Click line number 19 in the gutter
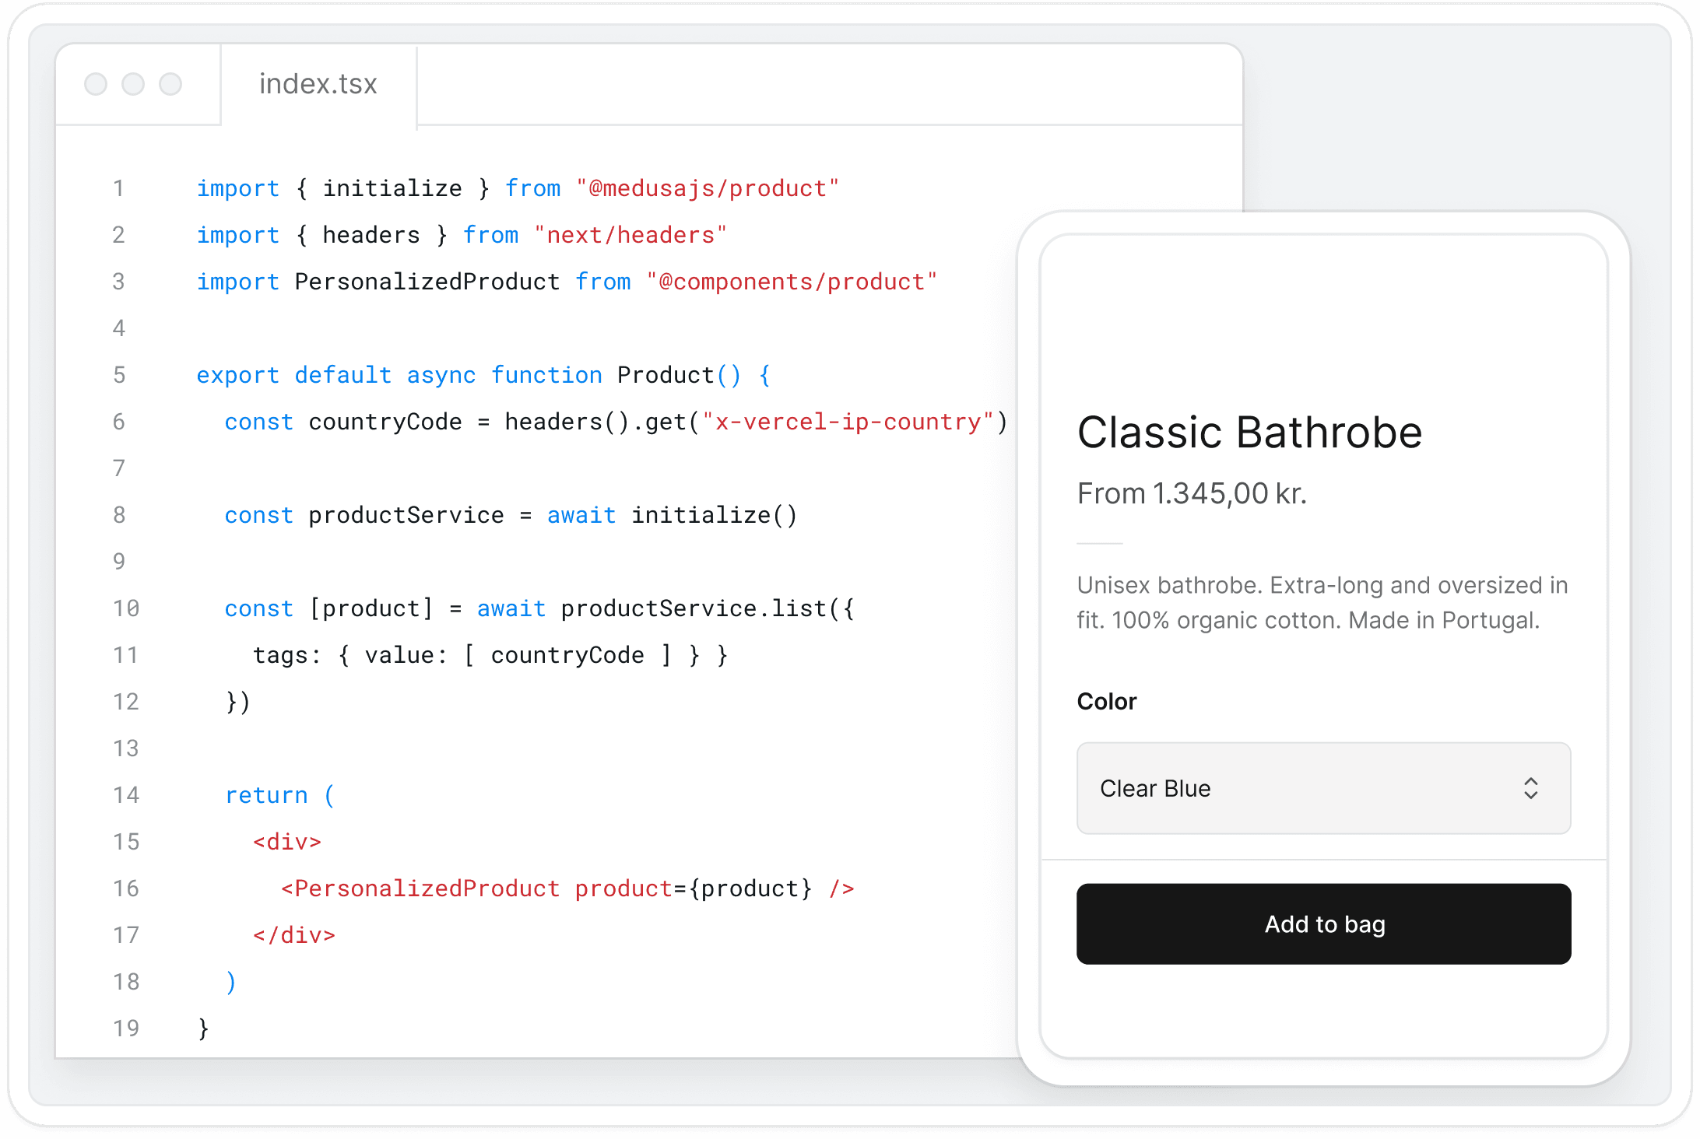Image resolution: width=1700 pixels, height=1139 pixels. click(126, 1029)
